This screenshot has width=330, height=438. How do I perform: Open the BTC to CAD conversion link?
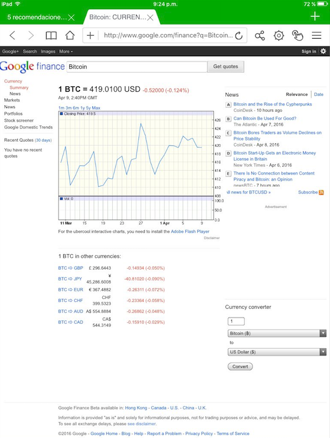71,322
